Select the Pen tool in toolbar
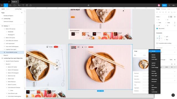 coord(19,5)
